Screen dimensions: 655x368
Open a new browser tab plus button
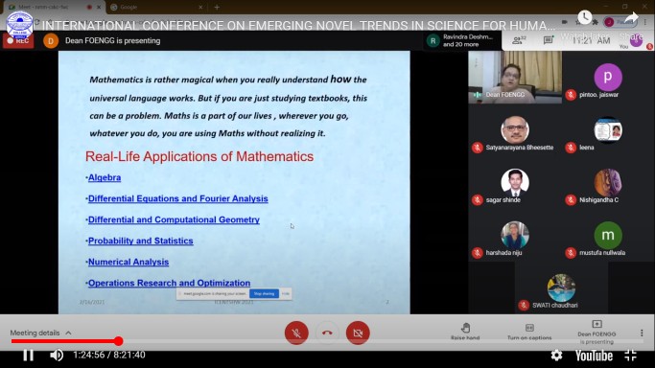217,7
